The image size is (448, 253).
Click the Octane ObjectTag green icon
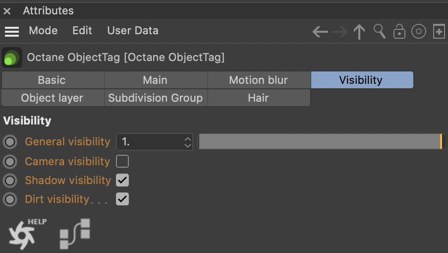pyautogui.click(x=12, y=58)
